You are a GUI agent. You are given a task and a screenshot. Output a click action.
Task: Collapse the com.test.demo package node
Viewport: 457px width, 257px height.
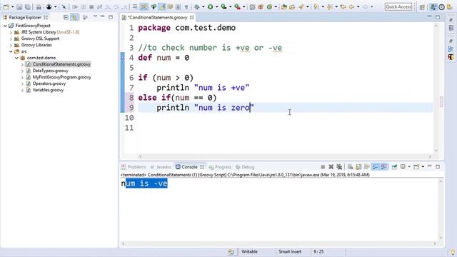point(16,58)
